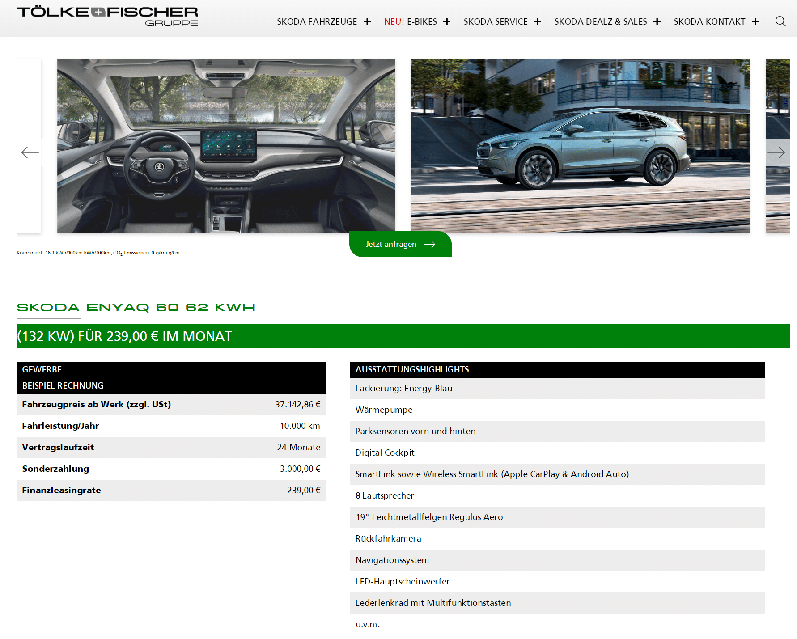Select the 8 Lautsprecher row
The image size is (797, 639).
click(558, 496)
